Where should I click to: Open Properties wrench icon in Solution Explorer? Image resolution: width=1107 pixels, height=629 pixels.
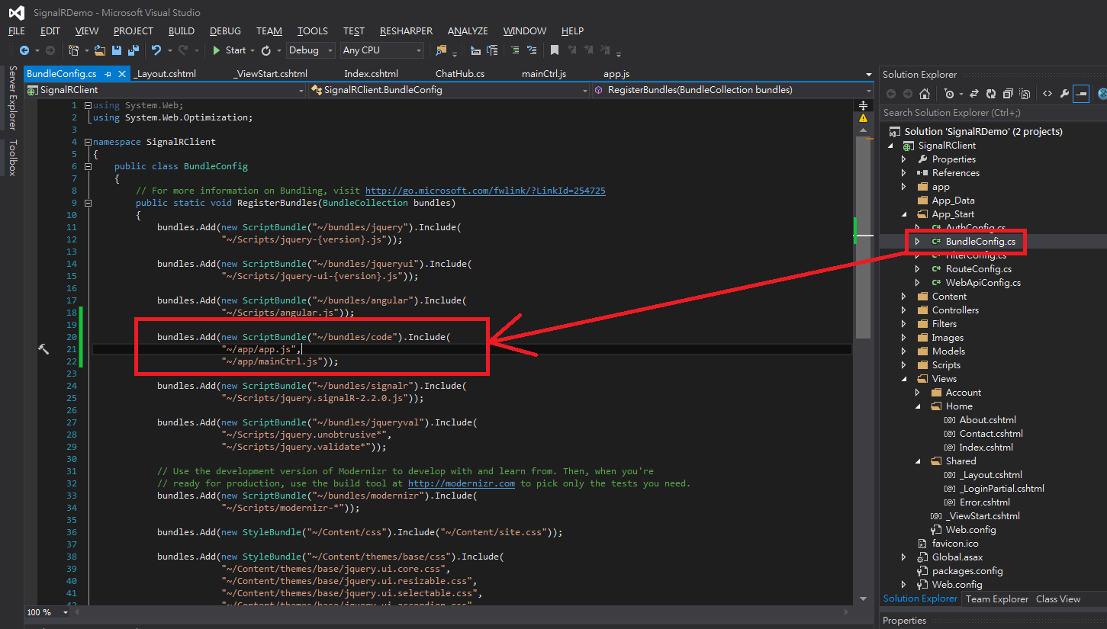[x=1064, y=94]
